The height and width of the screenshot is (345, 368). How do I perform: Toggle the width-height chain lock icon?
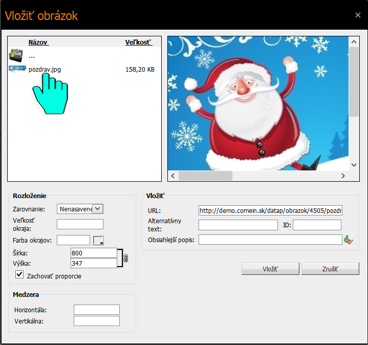point(125,258)
